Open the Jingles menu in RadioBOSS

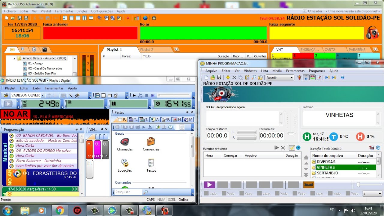[82, 11]
